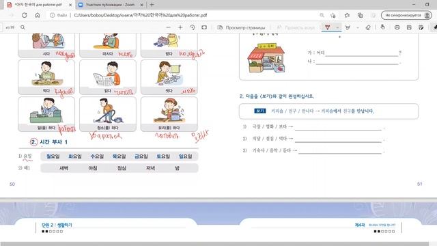Search the PDF with the magnifier icon
The height and width of the screenshot is (246, 437).
23,27
